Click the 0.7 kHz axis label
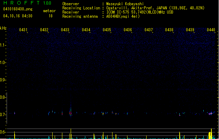219x139 pixels. point(3,115)
